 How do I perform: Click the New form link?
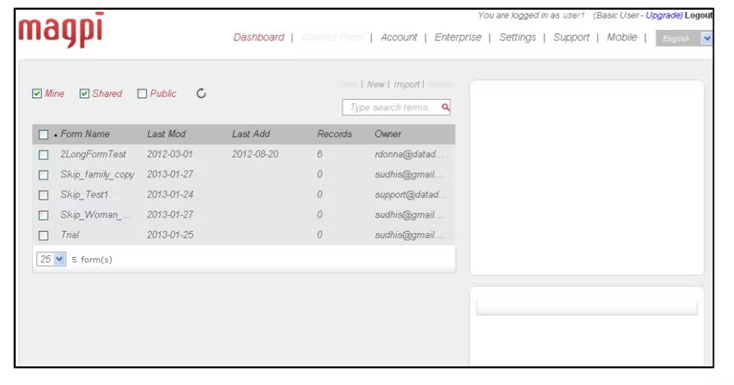[376, 85]
